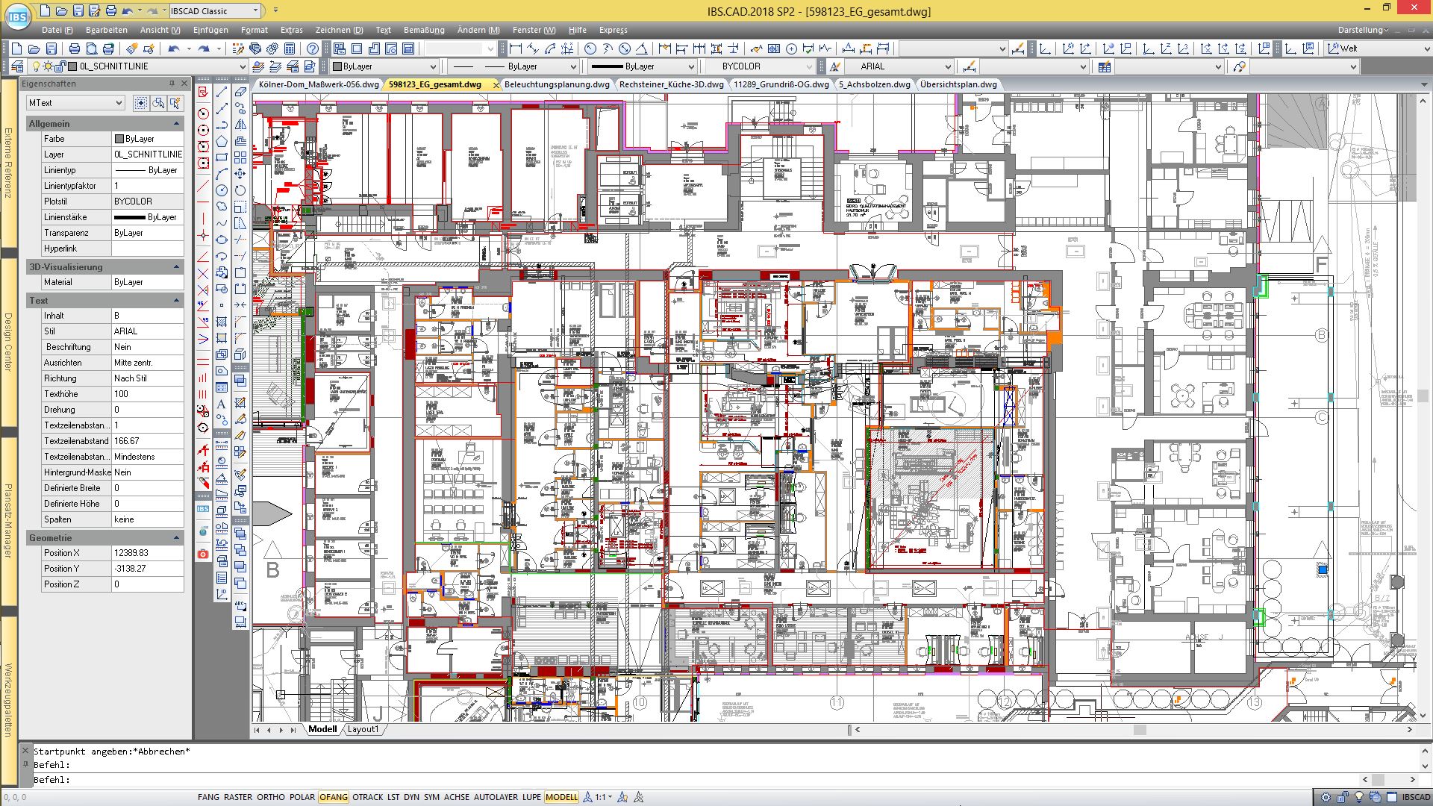Click the Help question mark icon
The height and width of the screenshot is (806, 1433).
313,49
